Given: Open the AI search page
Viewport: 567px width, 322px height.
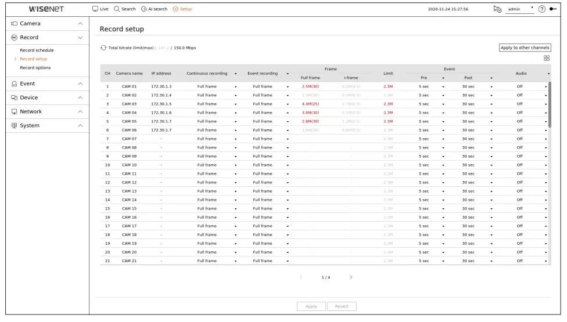Looking at the screenshot, I should 154,9.
